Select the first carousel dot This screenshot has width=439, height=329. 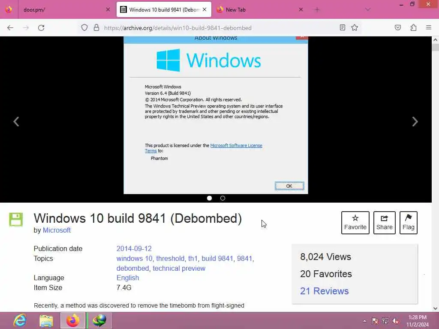click(209, 198)
